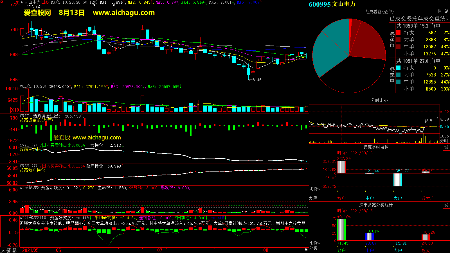This screenshot has width=450, height=253.
Task: Click the star icon before 文山电力
Action: point(22,2)
